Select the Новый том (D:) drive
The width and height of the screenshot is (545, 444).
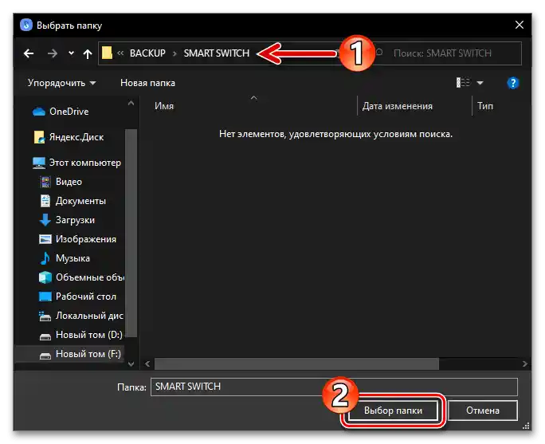(89, 335)
